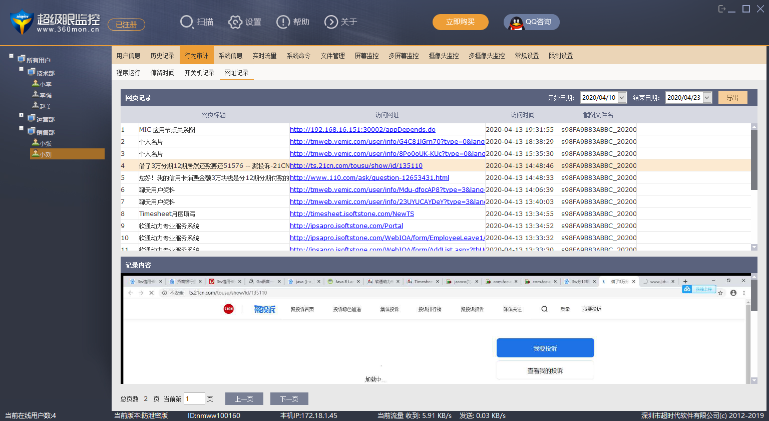Switch to the 开关机记录 sub-tab
The width and height of the screenshot is (769, 421).
coord(199,73)
